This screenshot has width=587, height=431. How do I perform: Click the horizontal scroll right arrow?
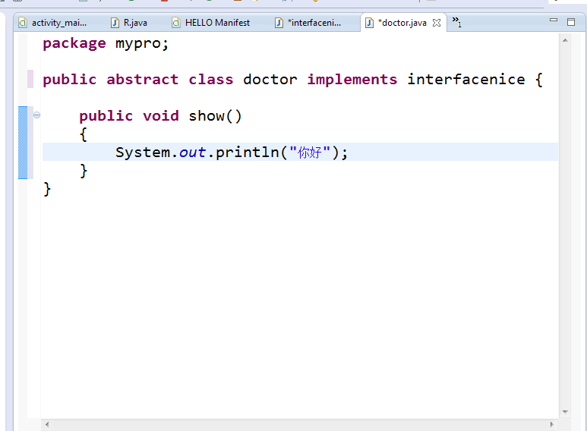click(551, 424)
